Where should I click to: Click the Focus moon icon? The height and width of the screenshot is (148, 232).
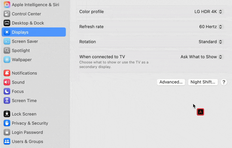point(7,91)
